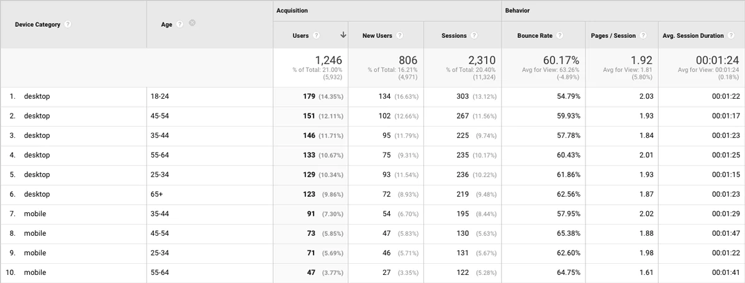Open mobile link in row 7

(x=35, y=214)
